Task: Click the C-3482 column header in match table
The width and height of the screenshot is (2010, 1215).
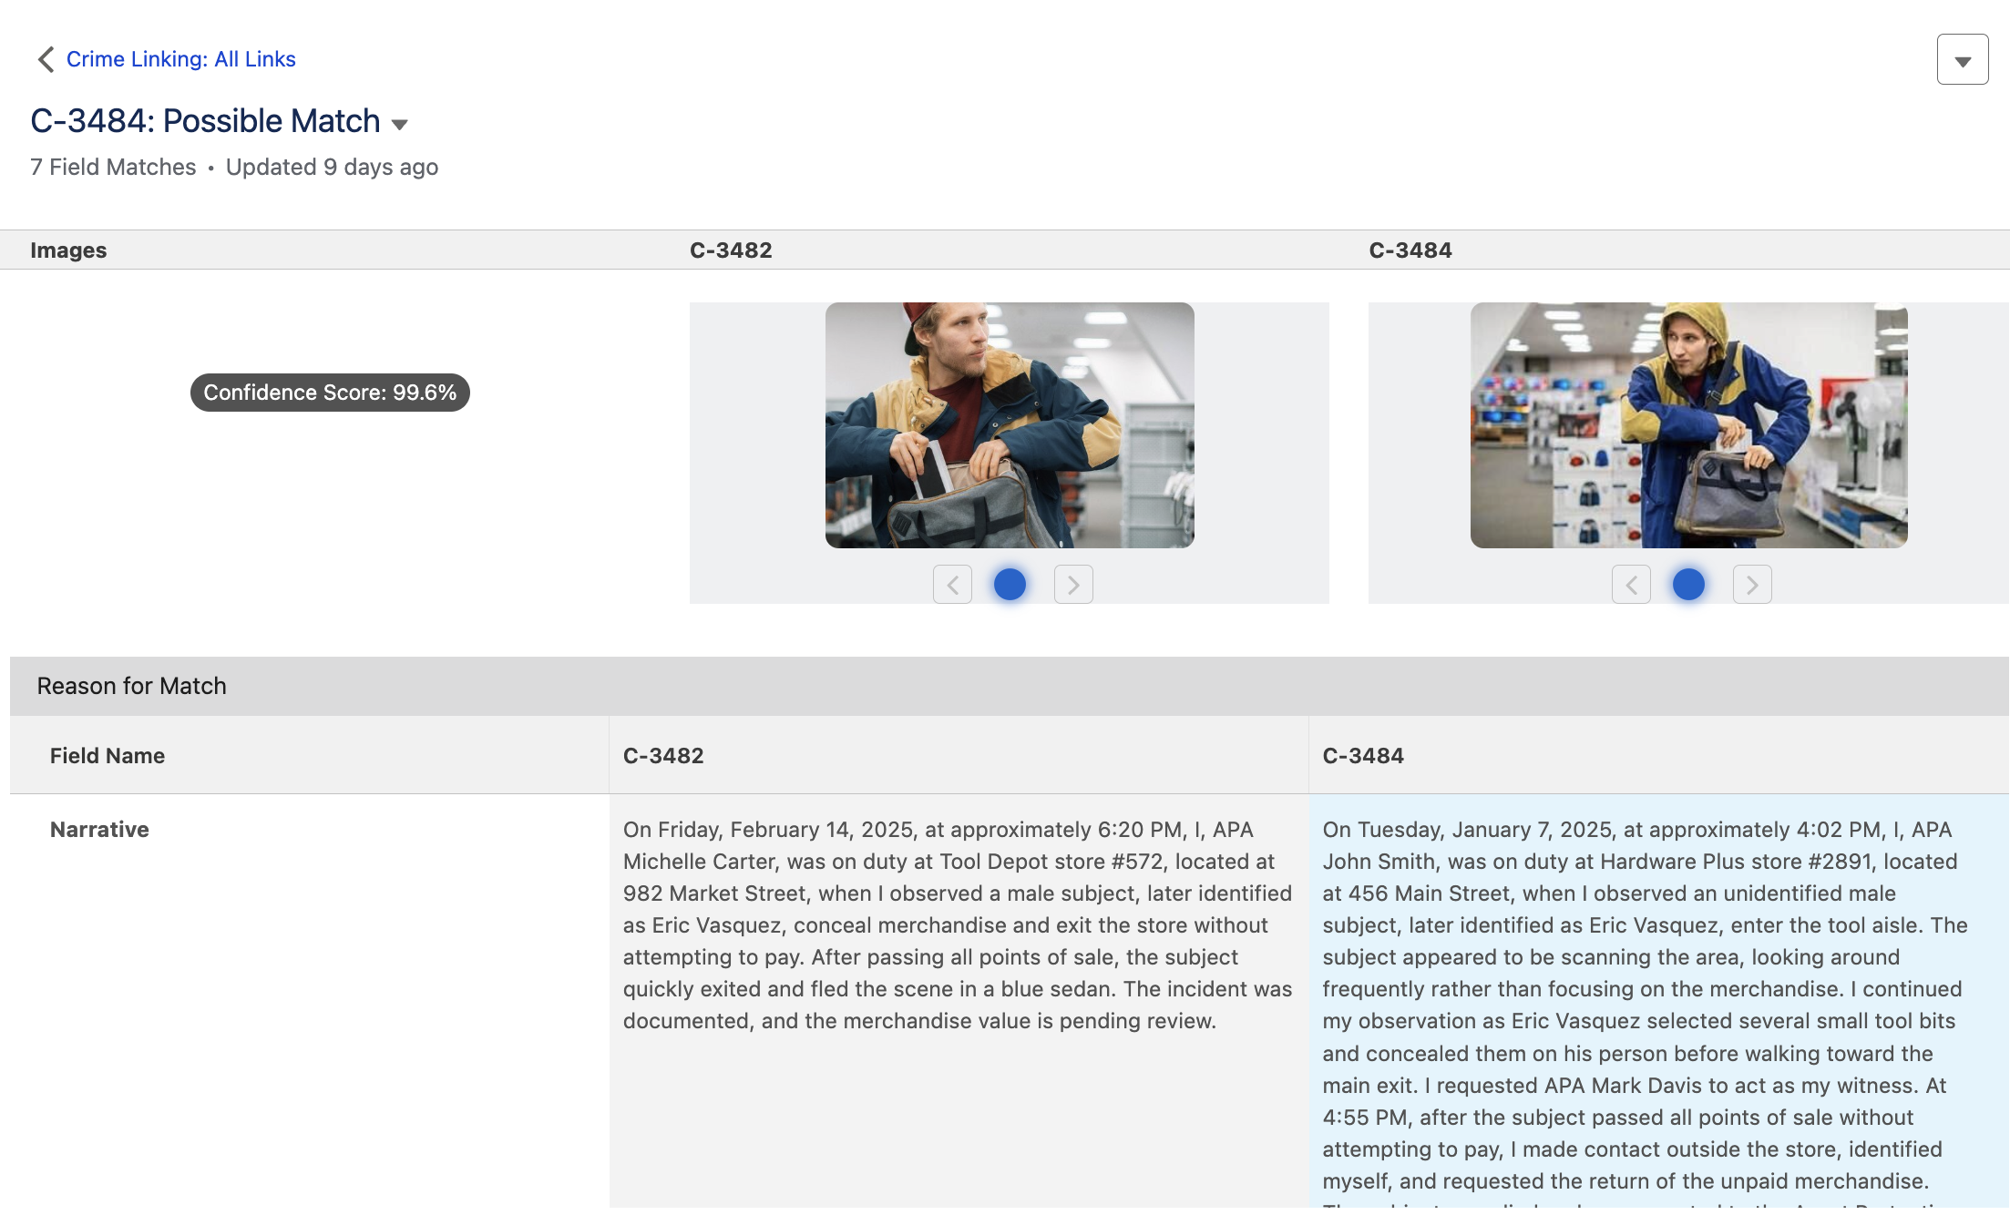Action: click(663, 756)
